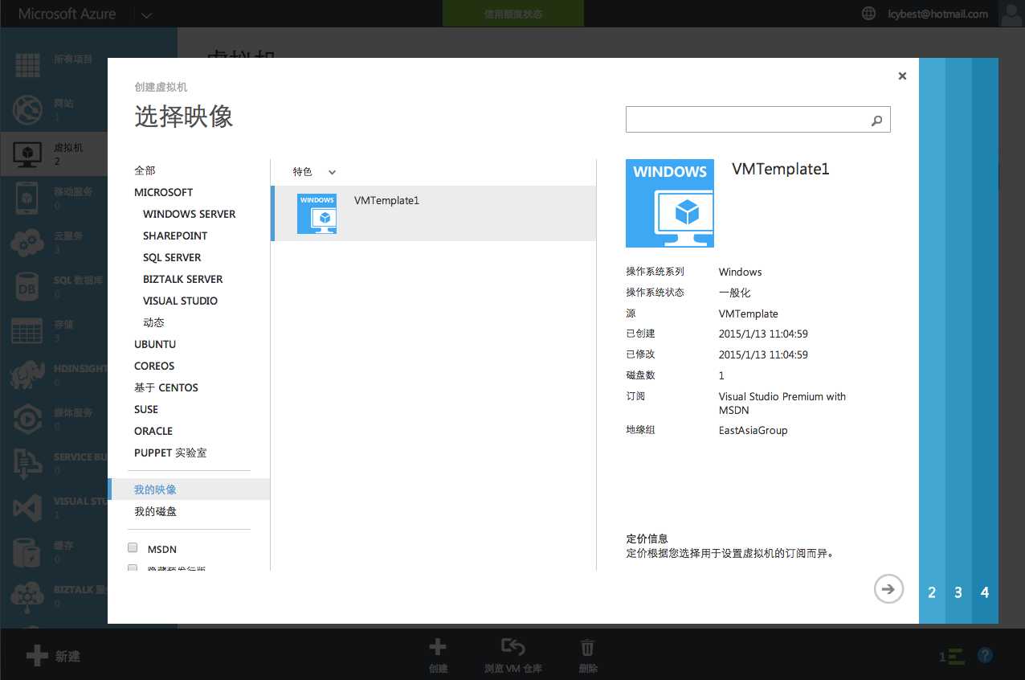Screen dimensions: 1025x680
Task: Select the BIZTALK SERVER category
Action: click(x=183, y=279)
